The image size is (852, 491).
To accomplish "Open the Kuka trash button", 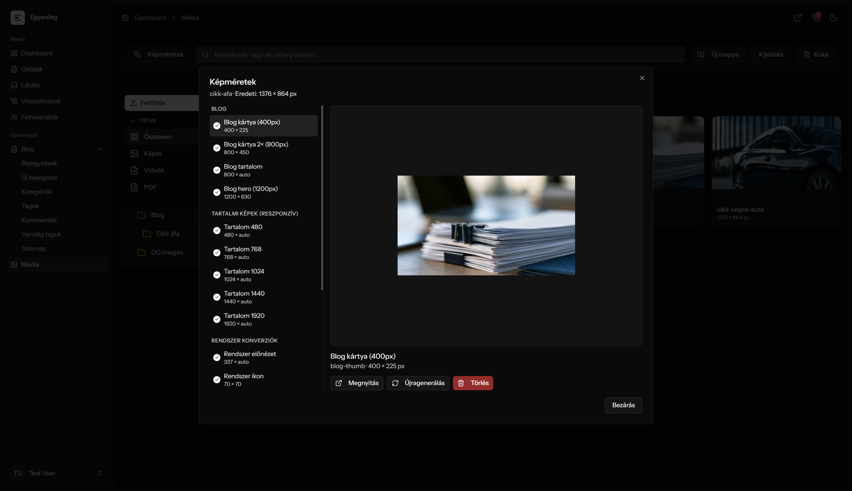I will click(x=816, y=54).
